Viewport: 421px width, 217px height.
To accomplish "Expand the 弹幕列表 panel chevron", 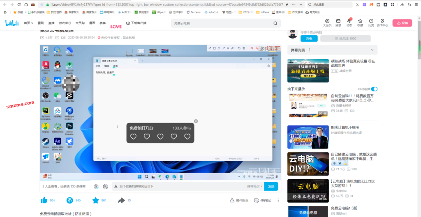I will [372, 50].
